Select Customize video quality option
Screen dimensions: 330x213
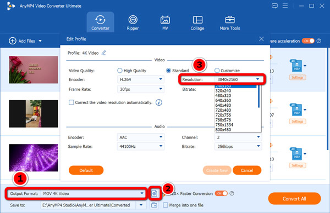tap(217, 71)
